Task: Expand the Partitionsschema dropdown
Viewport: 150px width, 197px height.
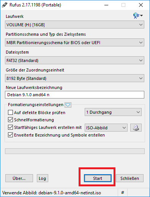Action: pos(74,43)
